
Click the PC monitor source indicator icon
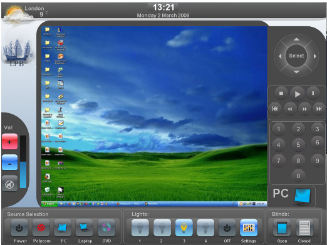tap(303, 197)
